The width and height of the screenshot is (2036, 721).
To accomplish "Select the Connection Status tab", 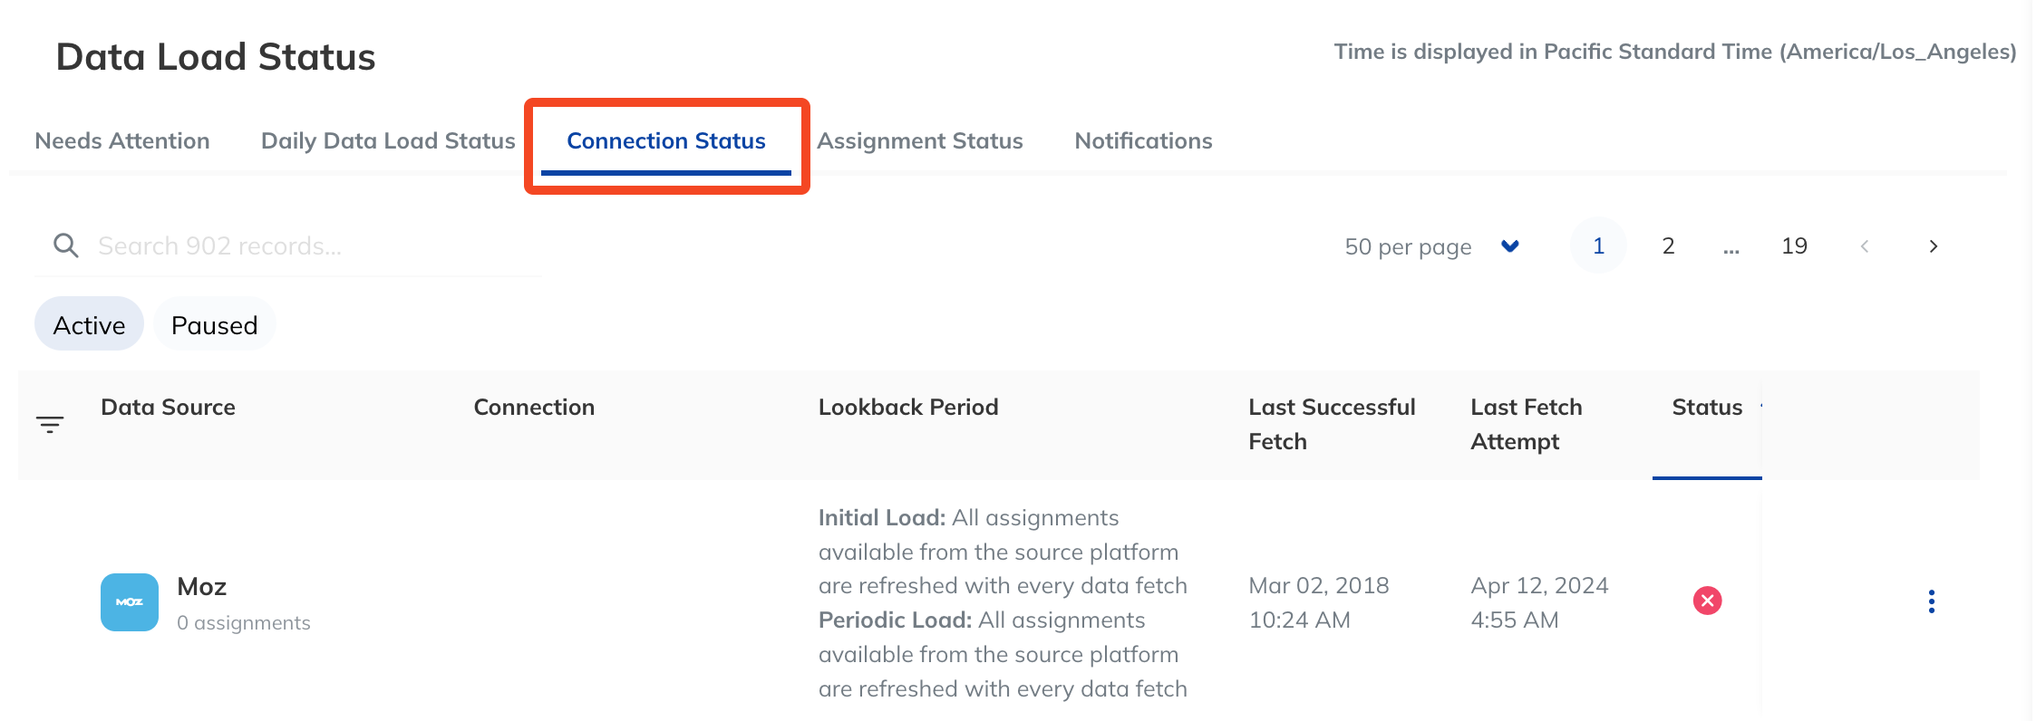I will click(x=666, y=141).
